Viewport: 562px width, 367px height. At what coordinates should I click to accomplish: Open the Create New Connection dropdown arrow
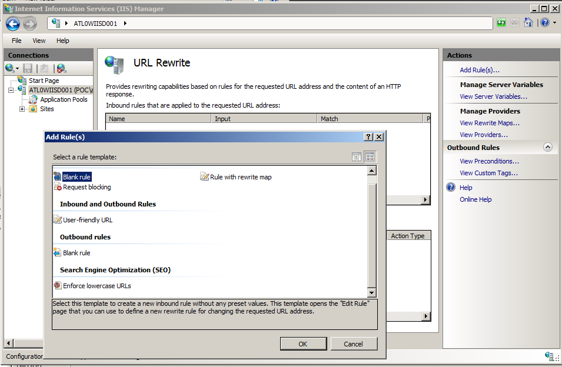pos(16,69)
